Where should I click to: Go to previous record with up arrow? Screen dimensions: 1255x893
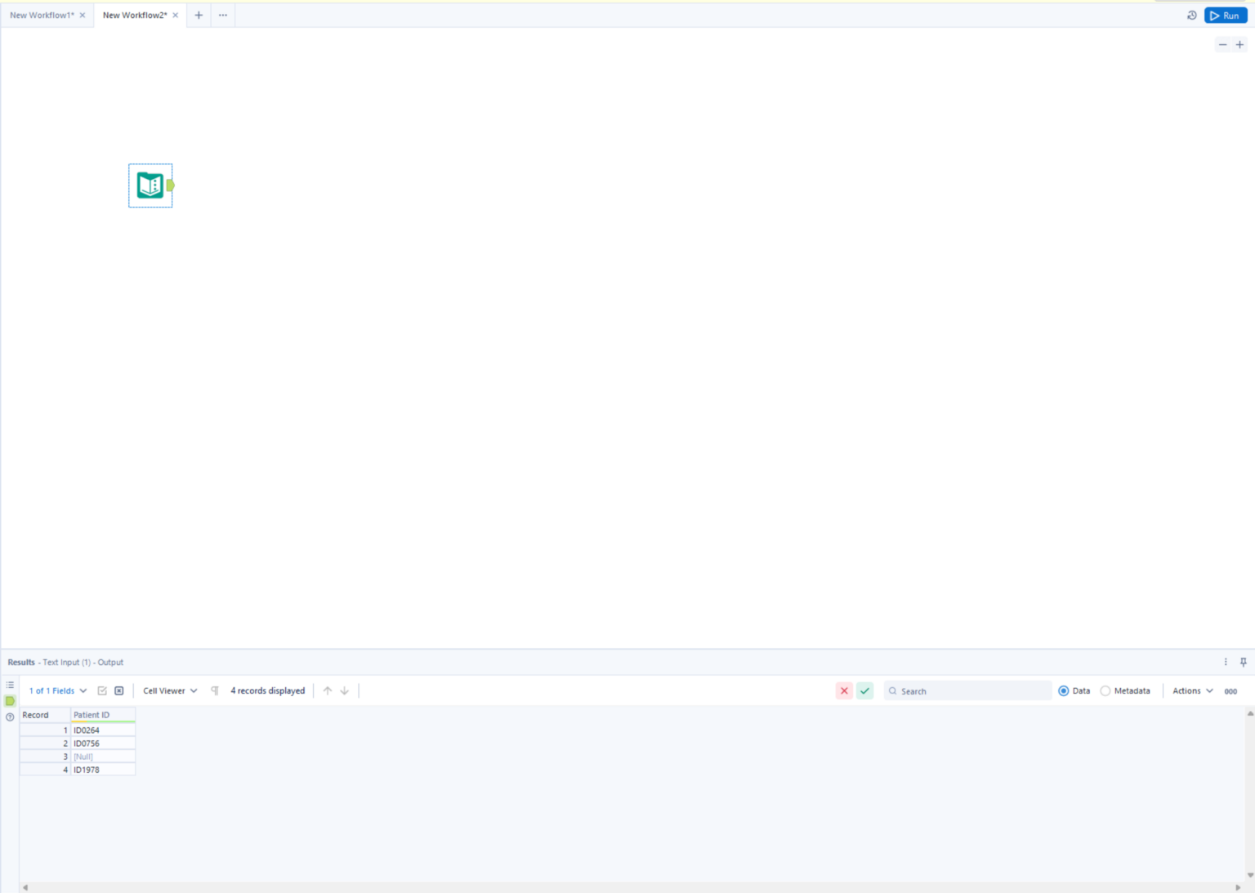point(328,691)
